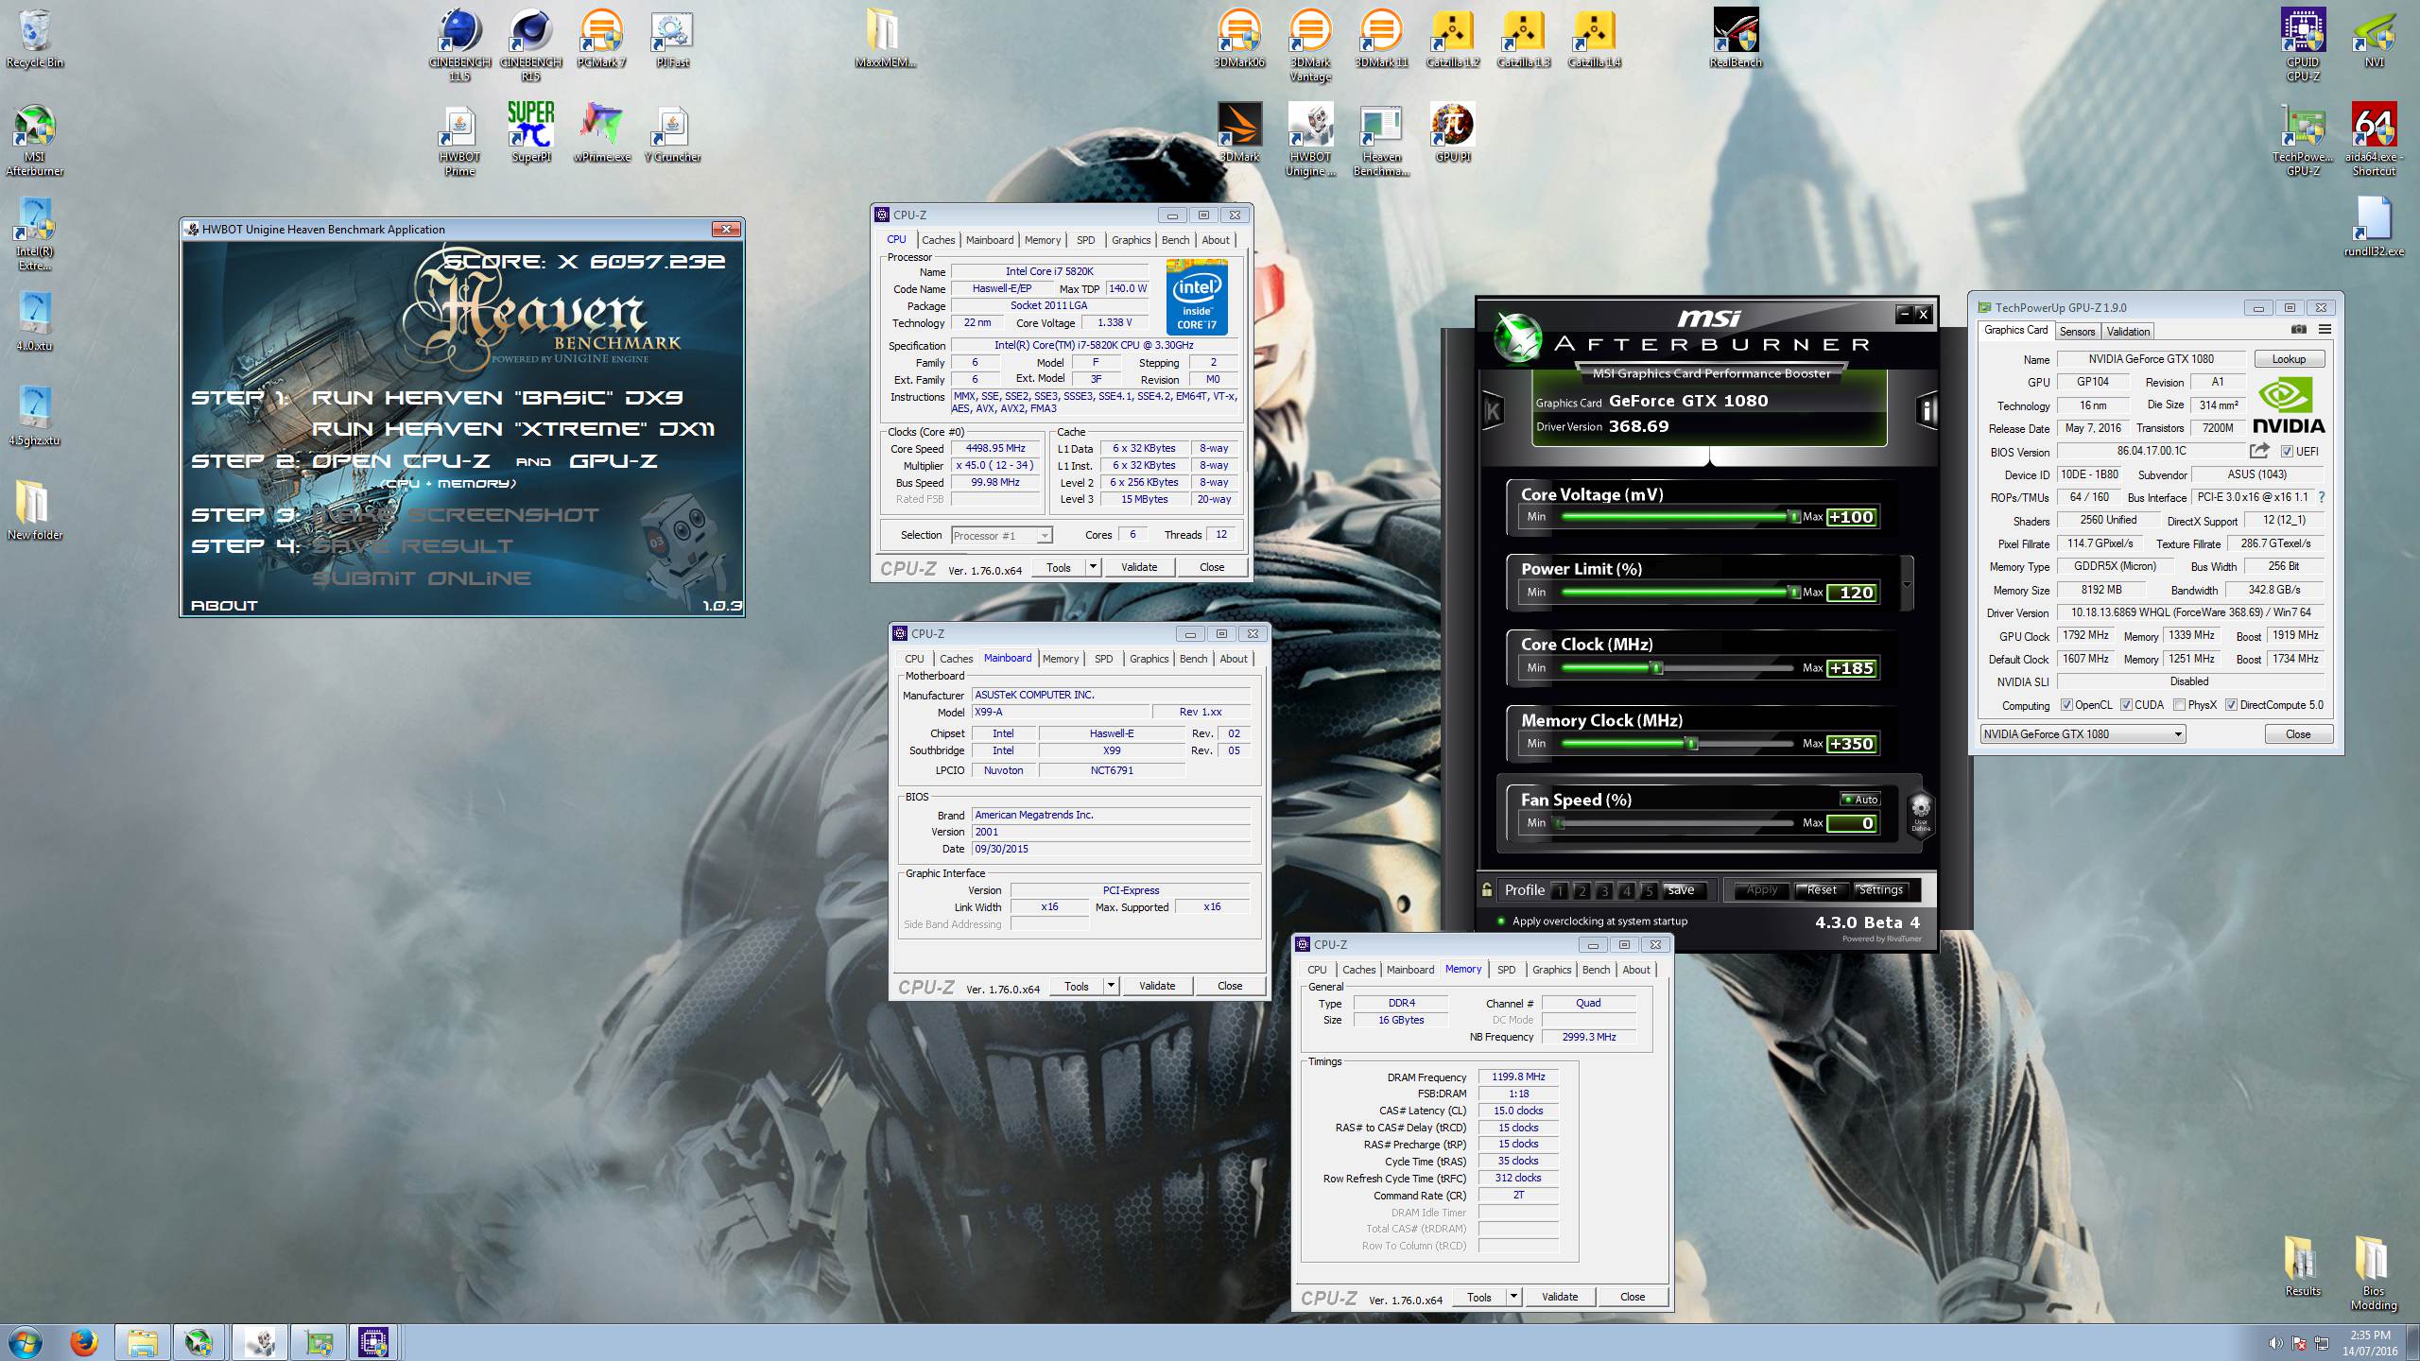This screenshot has height=1361, width=2420.
Task: Click the Lookup button in GPU-Z
Action: 2289,359
